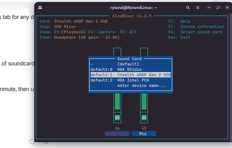
Task: Click the 'AlsaMixer v1.2.9' heading
Action: click(x=132, y=16)
